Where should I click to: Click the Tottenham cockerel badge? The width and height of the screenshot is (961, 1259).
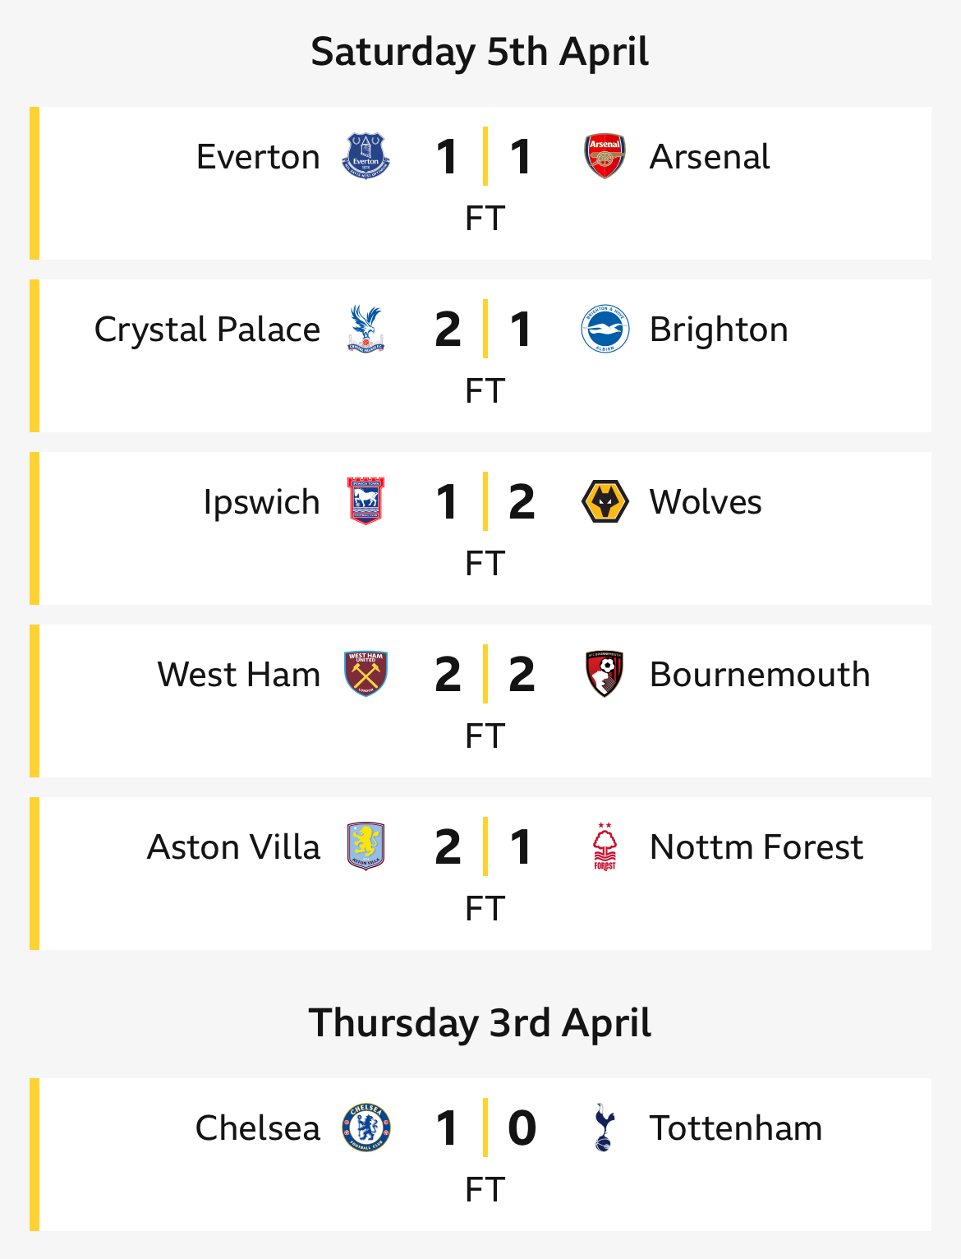[x=605, y=1128]
